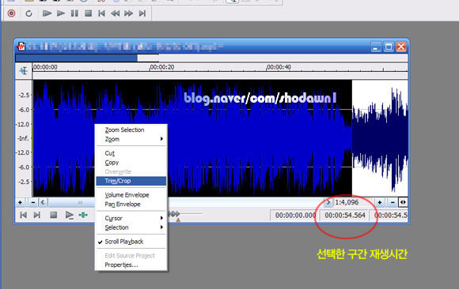459x289 pixels.
Task: Click Play in the data window transport
Action: click(x=70, y=215)
